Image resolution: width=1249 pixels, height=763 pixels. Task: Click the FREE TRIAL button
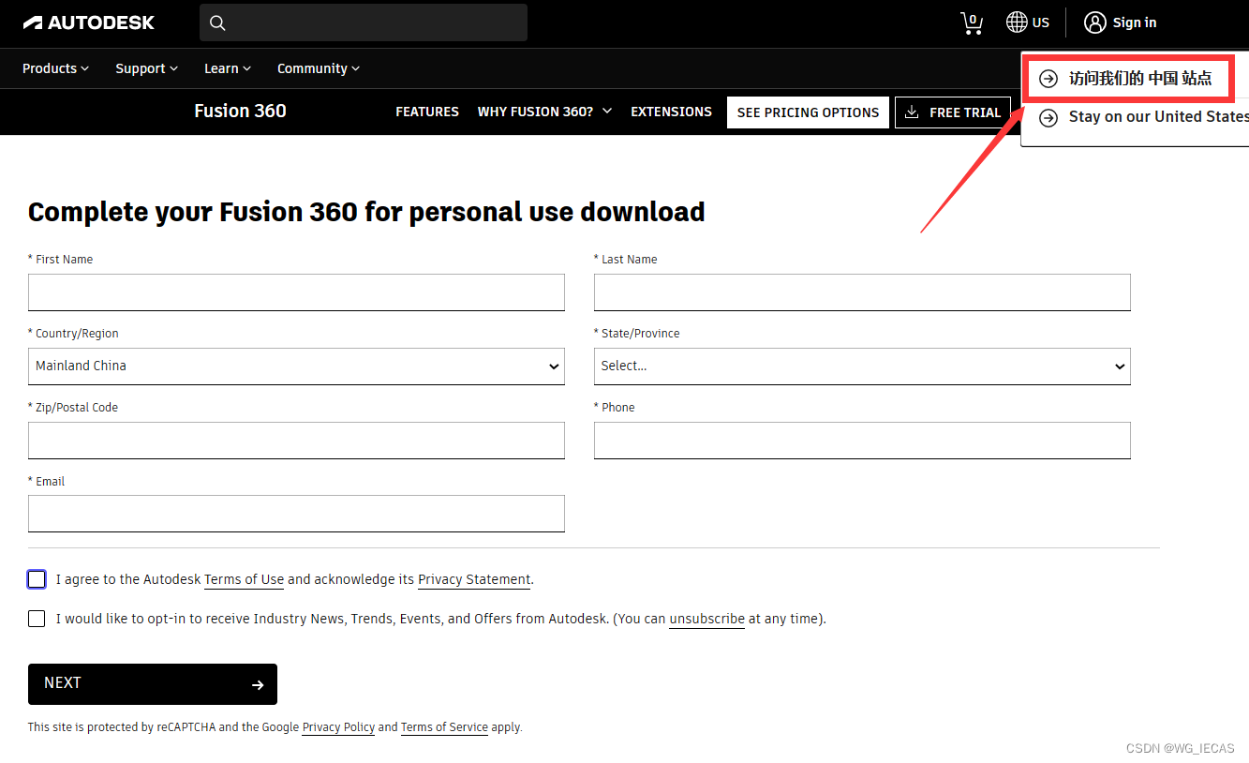(953, 112)
